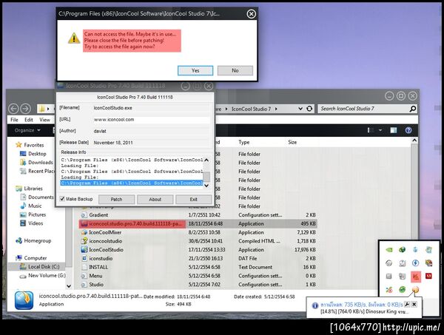Open the view options dropdown arrow
This screenshot has width=444, height=335.
(380, 130)
